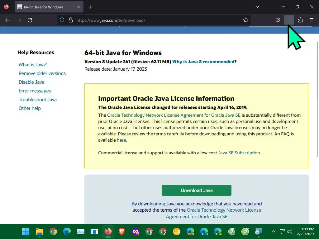Open tracking protection shield info
319x239 pixels.
pyautogui.click(x=62, y=20)
